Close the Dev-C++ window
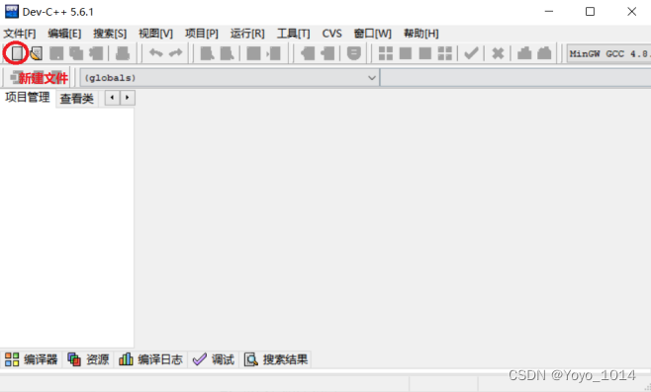This screenshot has width=651, height=392. (631, 12)
